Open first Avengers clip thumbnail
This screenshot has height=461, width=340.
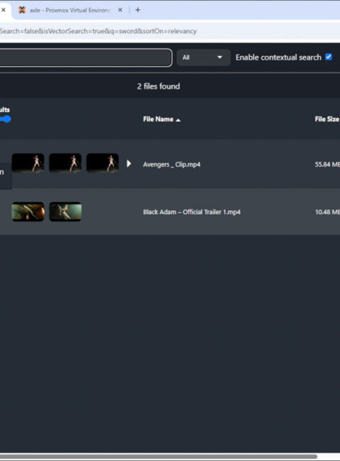[x=28, y=163]
